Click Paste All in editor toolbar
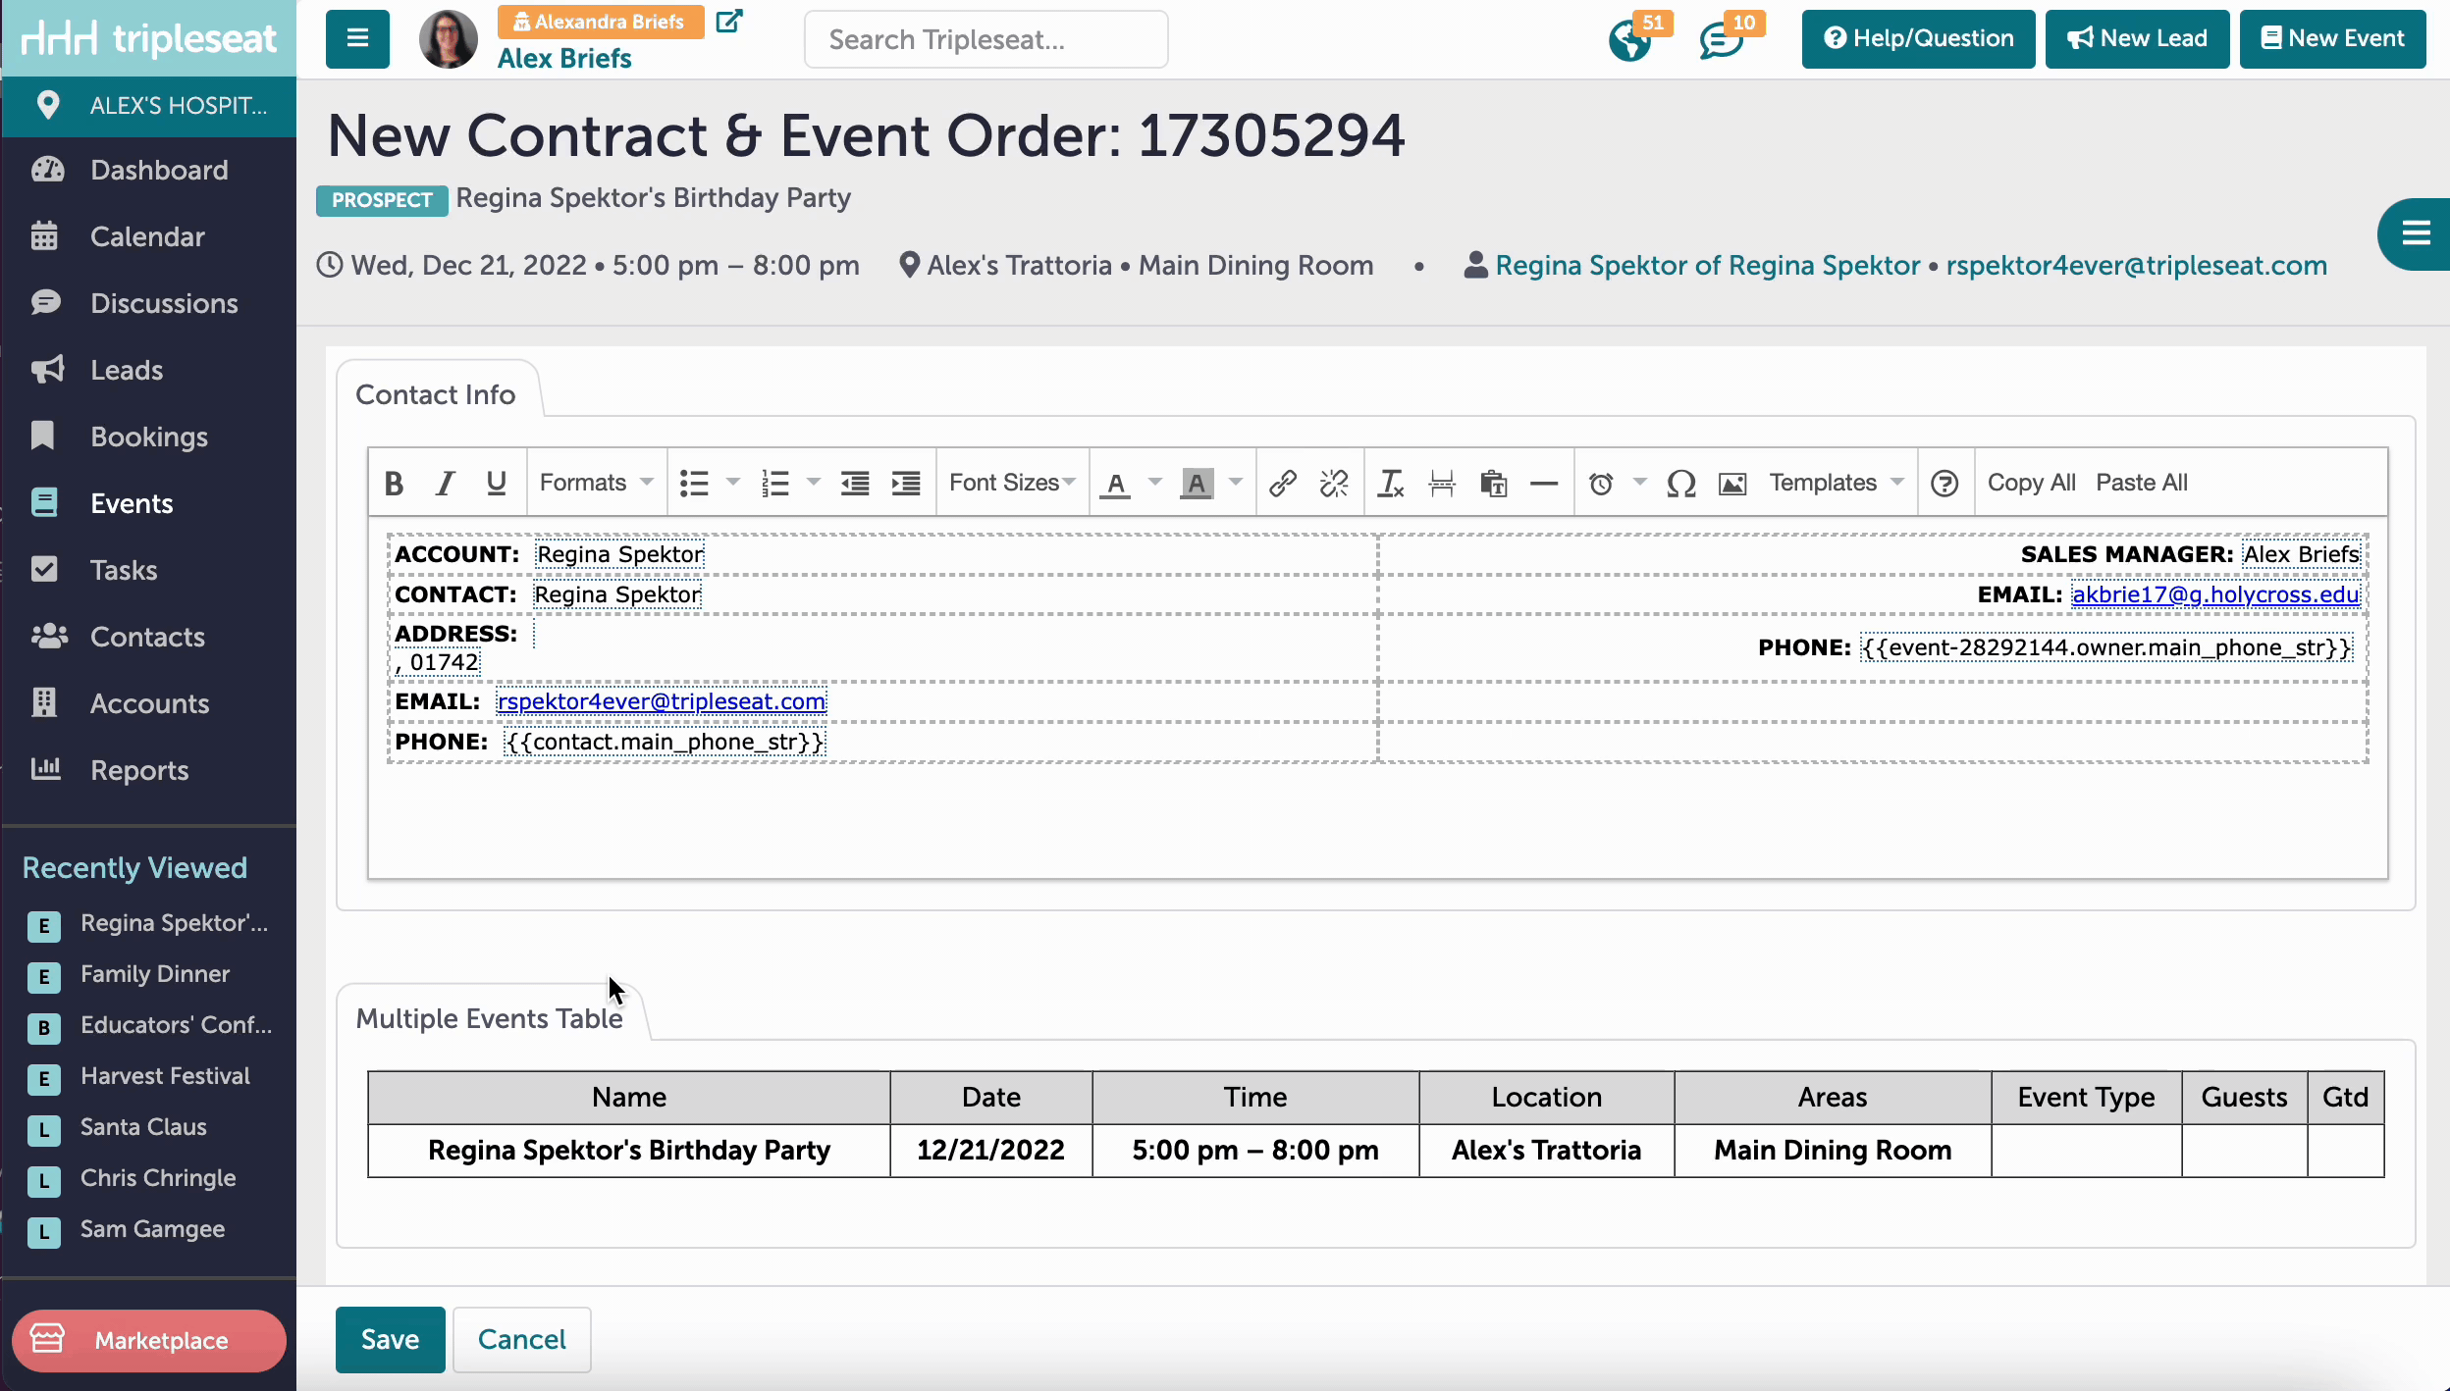The height and width of the screenshot is (1391, 2450). (x=2141, y=483)
